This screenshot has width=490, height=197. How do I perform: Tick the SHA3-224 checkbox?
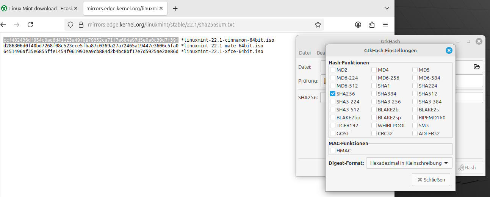tap(332, 102)
